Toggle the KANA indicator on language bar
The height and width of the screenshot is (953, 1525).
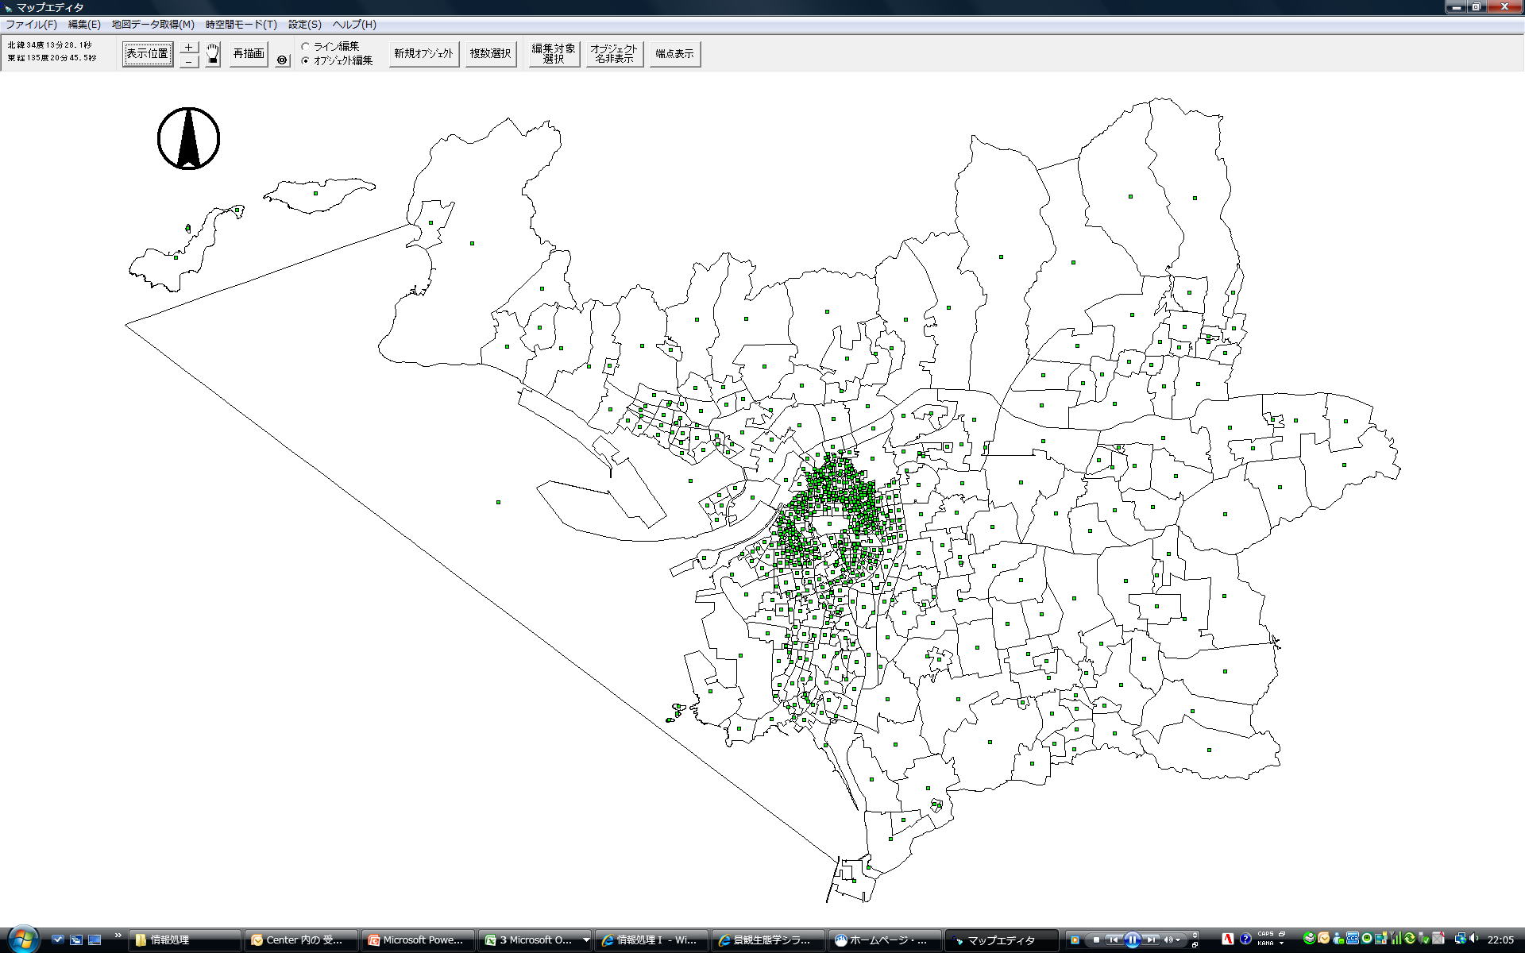click(1265, 943)
